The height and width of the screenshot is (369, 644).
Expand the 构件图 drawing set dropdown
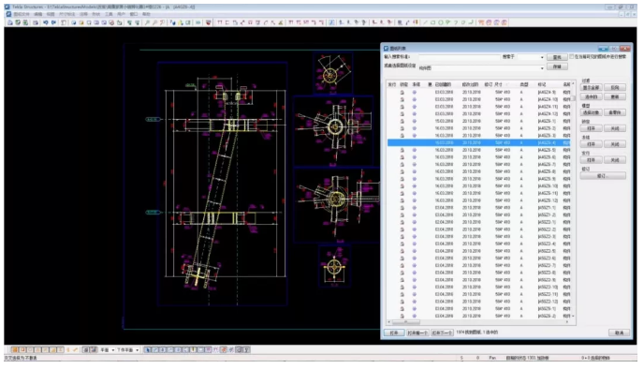(x=482, y=67)
